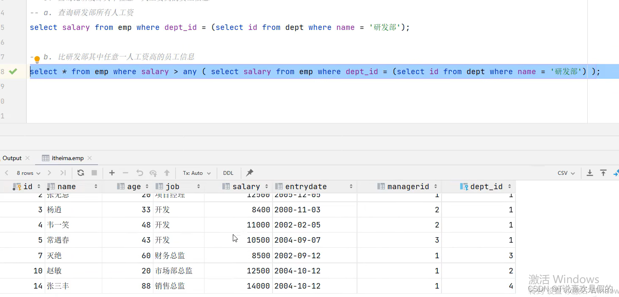Sort by the salary column header
619x297 pixels.
click(239, 186)
